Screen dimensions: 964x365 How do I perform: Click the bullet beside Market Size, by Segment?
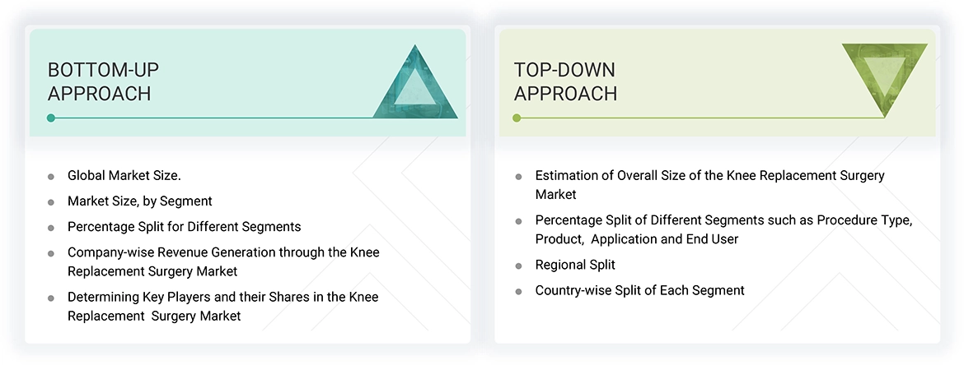(51, 201)
